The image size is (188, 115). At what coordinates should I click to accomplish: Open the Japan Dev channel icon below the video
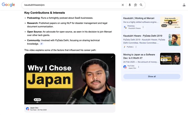[x=27, y=109]
